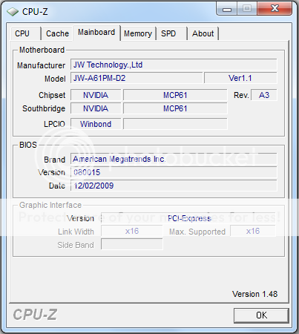
Task: Click the Model field JW-A61PM-D2
Action: click(137, 78)
